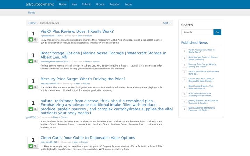250x156 pixels.
Task: Click Home in the gray sub-header bar
Action: [x=32, y=12]
